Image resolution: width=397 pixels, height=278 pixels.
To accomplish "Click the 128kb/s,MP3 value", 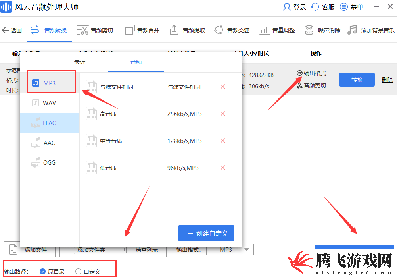I will coord(184,141).
